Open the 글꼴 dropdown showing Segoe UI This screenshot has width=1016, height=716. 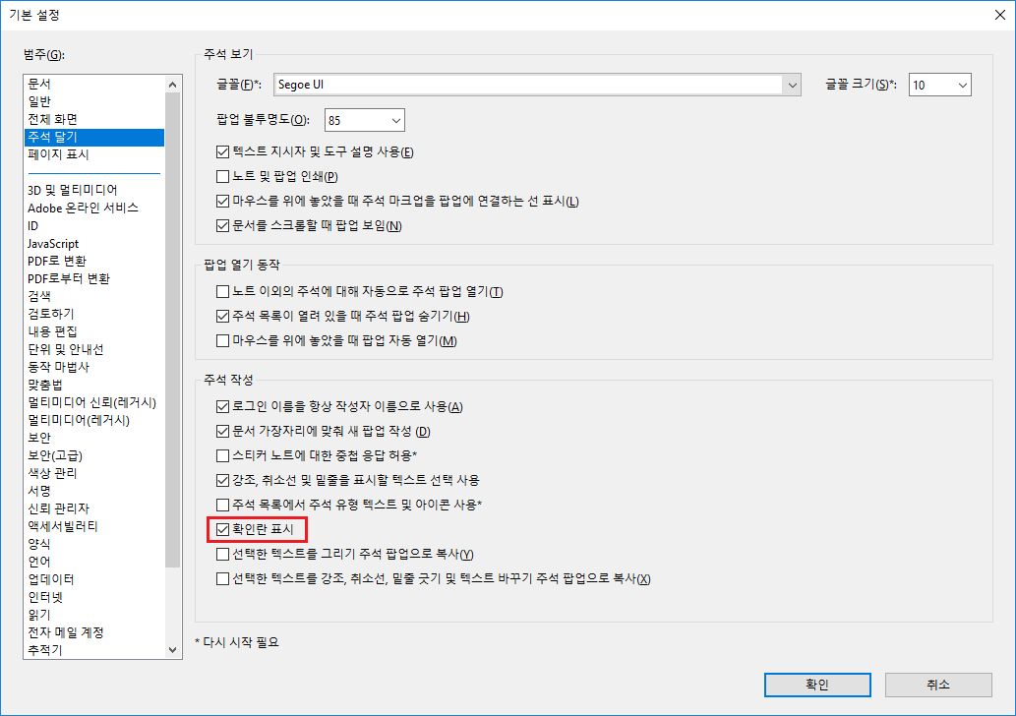pos(793,85)
